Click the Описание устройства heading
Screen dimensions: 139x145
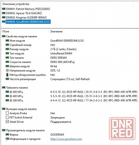pos(16,4)
